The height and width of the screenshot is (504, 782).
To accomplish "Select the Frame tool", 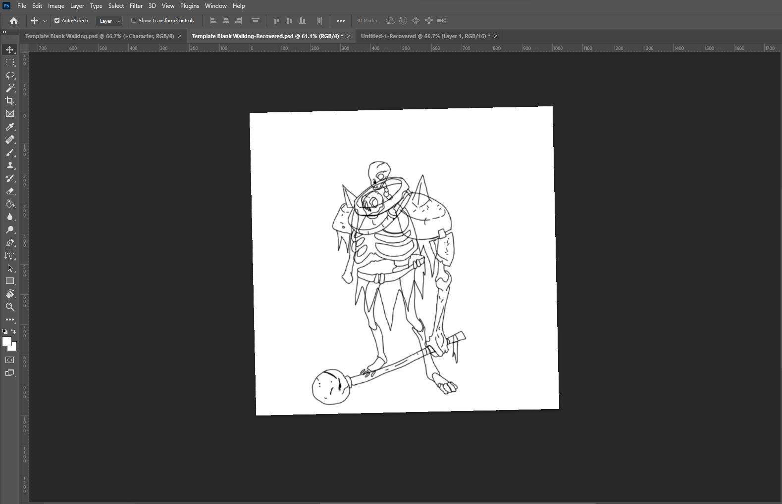I will (10, 114).
